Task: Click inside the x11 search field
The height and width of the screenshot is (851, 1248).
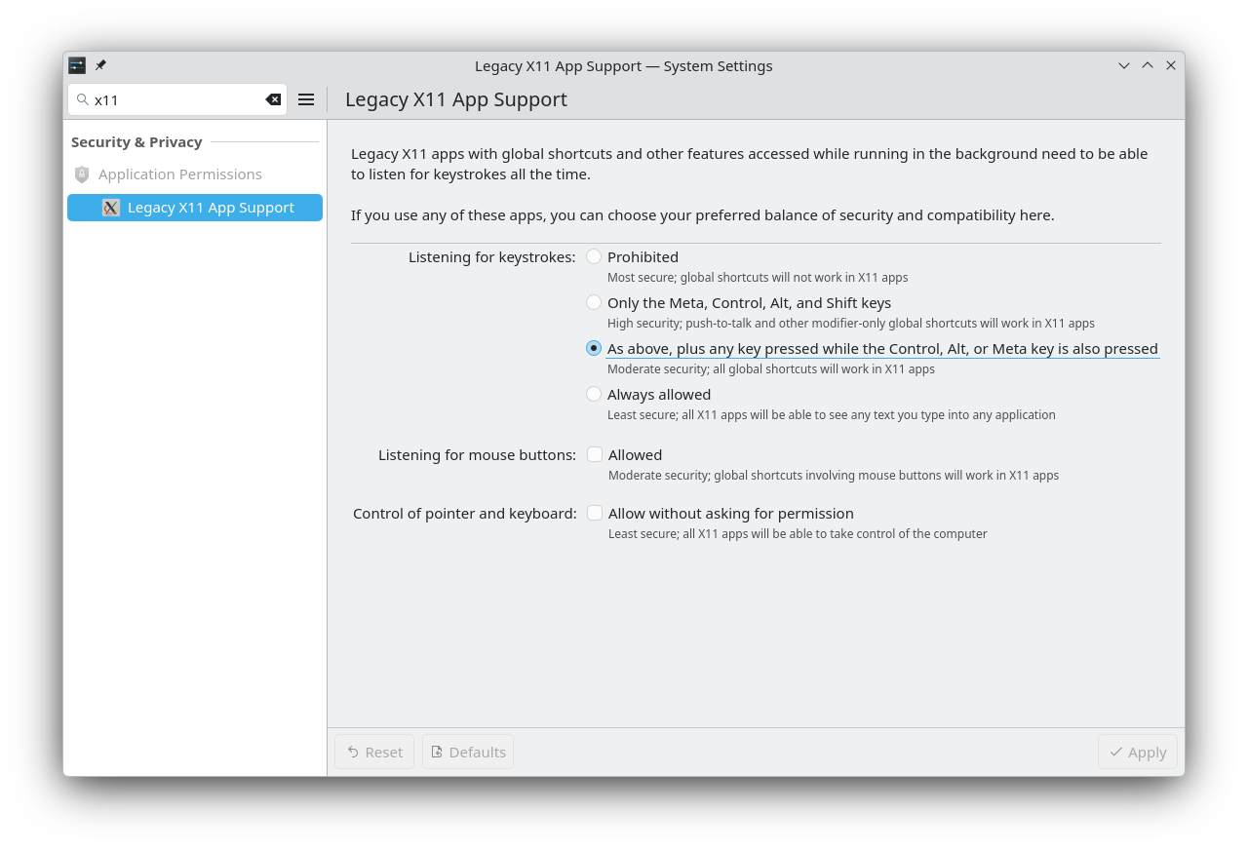Action: pos(175,99)
